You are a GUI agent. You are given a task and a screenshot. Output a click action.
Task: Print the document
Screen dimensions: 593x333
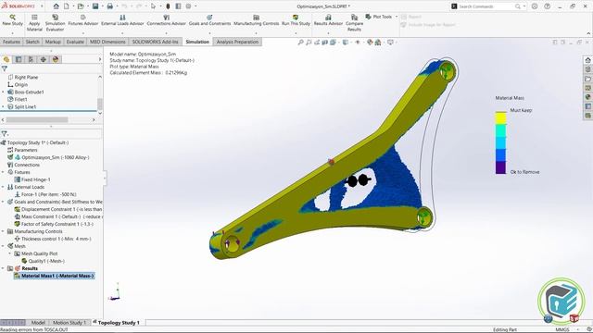(x=109, y=6)
